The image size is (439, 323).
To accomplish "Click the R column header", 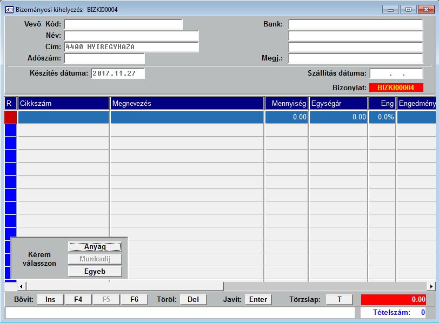I will [10, 104].
